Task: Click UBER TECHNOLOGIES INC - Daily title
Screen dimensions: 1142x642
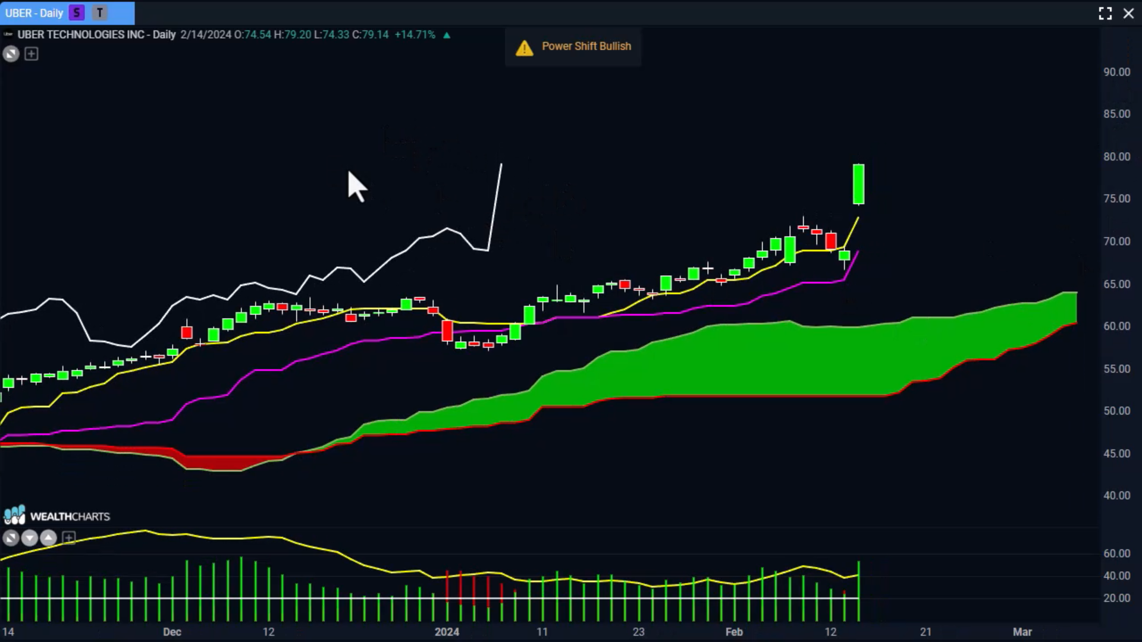Action: coord(96,34)
